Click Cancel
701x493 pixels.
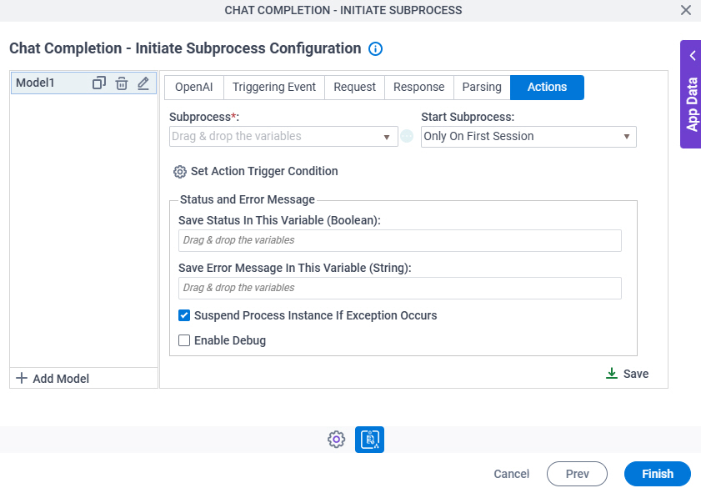point(512,474)
